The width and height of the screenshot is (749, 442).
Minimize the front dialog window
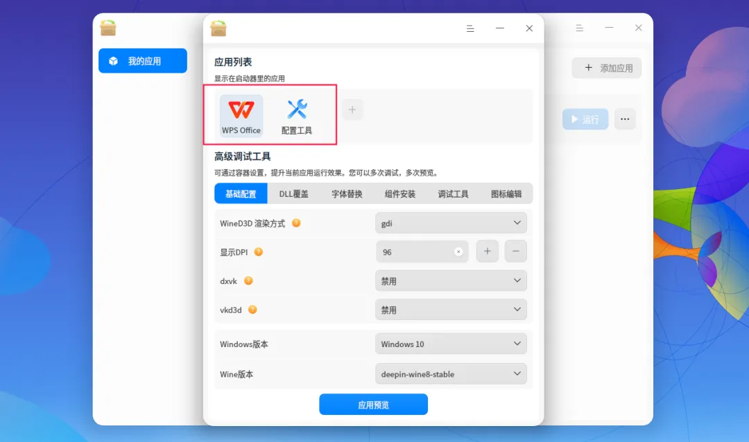click(499, 28)
